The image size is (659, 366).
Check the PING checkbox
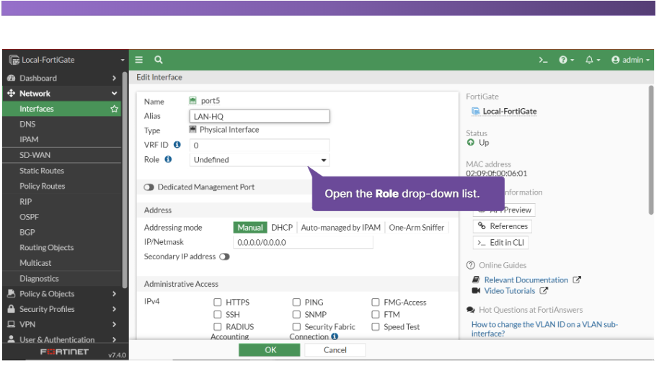pos(296,302)
